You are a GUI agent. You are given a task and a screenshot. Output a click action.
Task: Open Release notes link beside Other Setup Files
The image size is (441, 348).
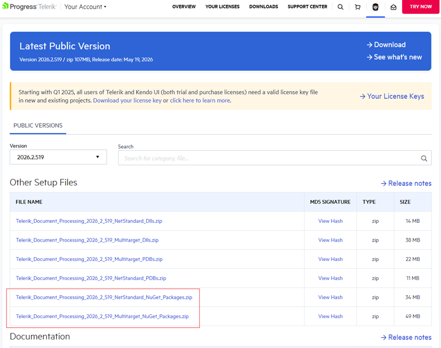click(406, 183)
